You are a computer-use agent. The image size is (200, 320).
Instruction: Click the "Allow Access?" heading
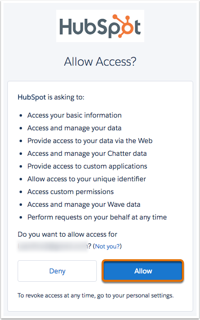(x=100, y=61)
